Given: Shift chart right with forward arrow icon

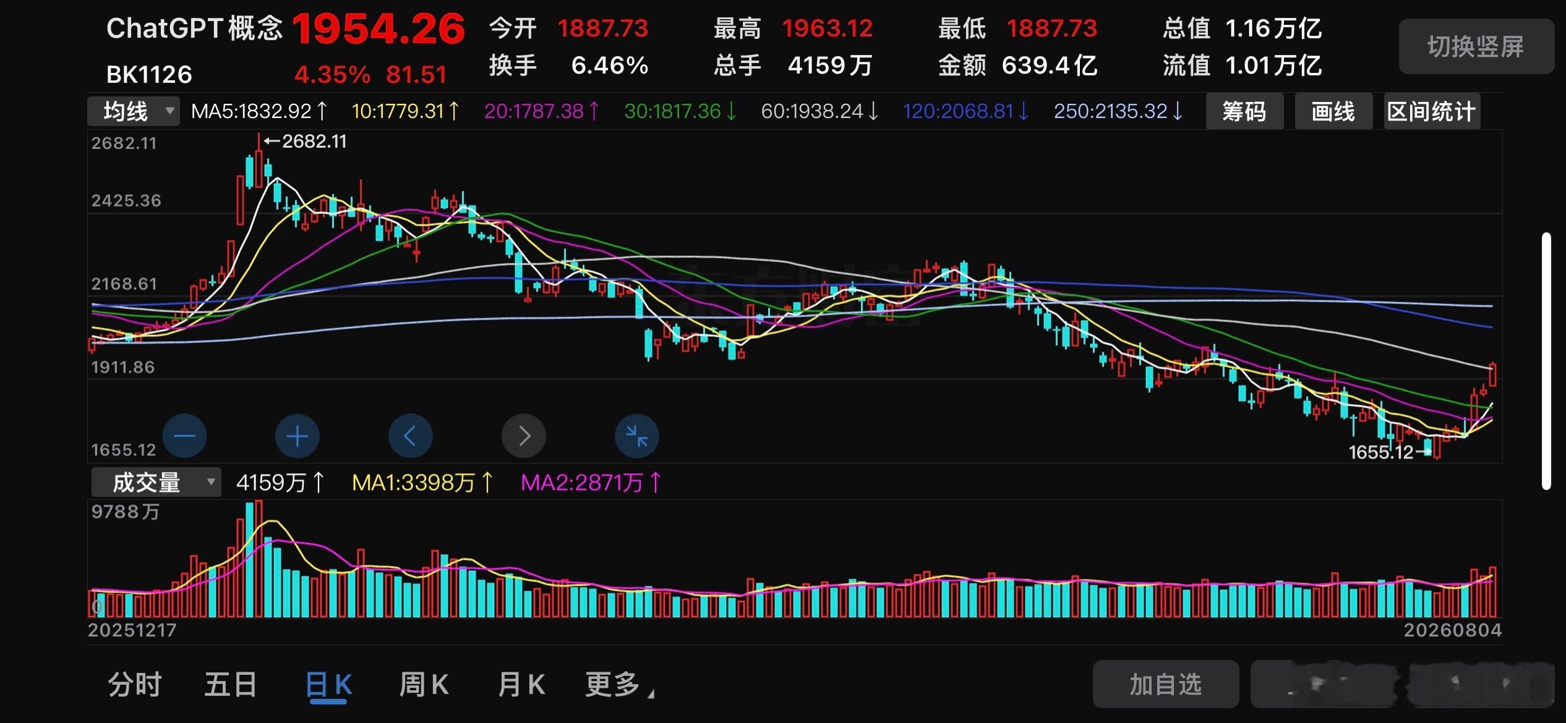Looking at the screenshot, I should [x=524, y=436].
